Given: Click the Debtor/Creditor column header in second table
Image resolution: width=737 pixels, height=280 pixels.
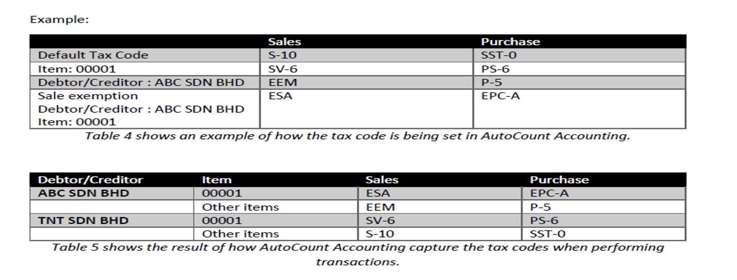Looking at the screenshot, I should [x=90, y=180].
